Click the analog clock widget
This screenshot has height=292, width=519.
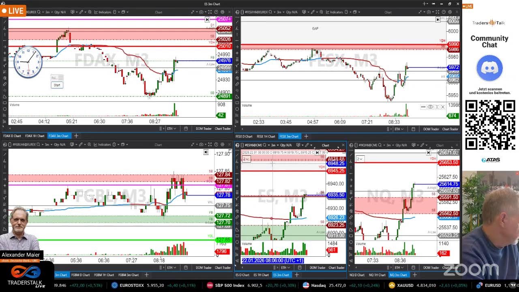pos(28,62)
